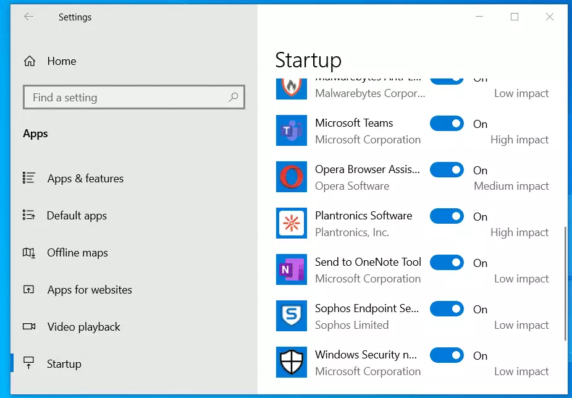This screenshot has height=398, width=572.
Task: Toggle Sophos Endpoint startup switch
Action: coord(447,309)
